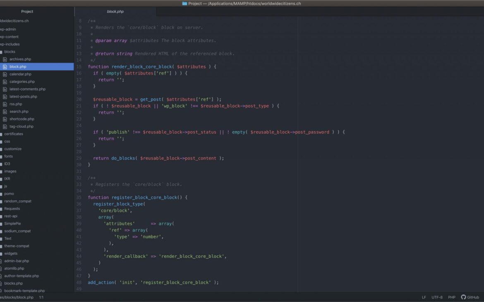Change the PHP grammar in status bar
This screenshot has width=484, height=302.
coord(451,297)
